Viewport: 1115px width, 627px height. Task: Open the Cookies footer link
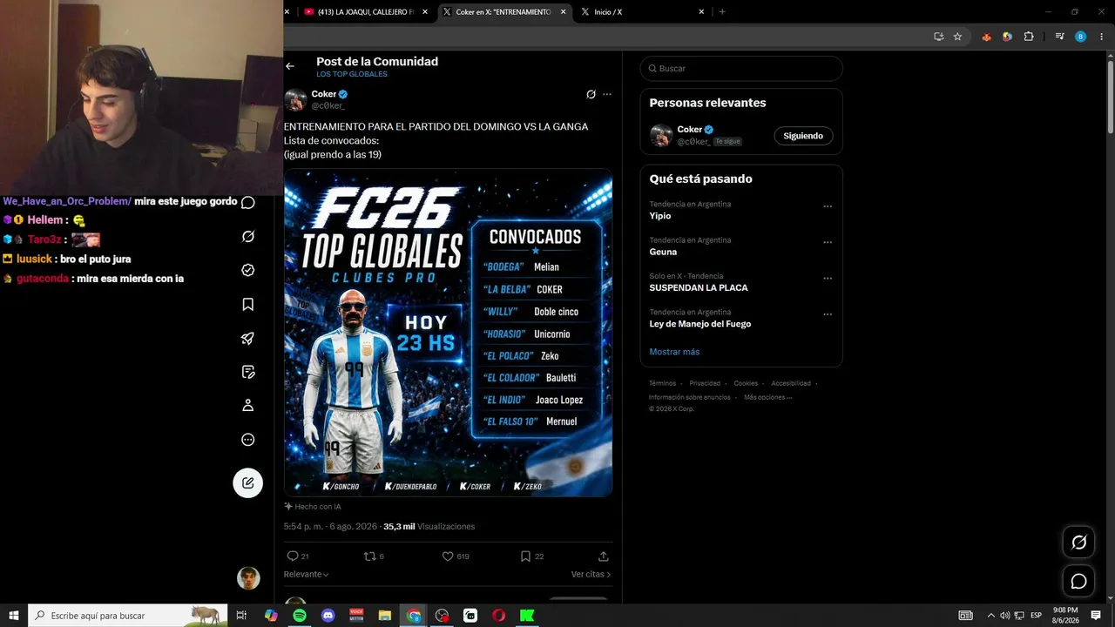(x=746, y=383)
